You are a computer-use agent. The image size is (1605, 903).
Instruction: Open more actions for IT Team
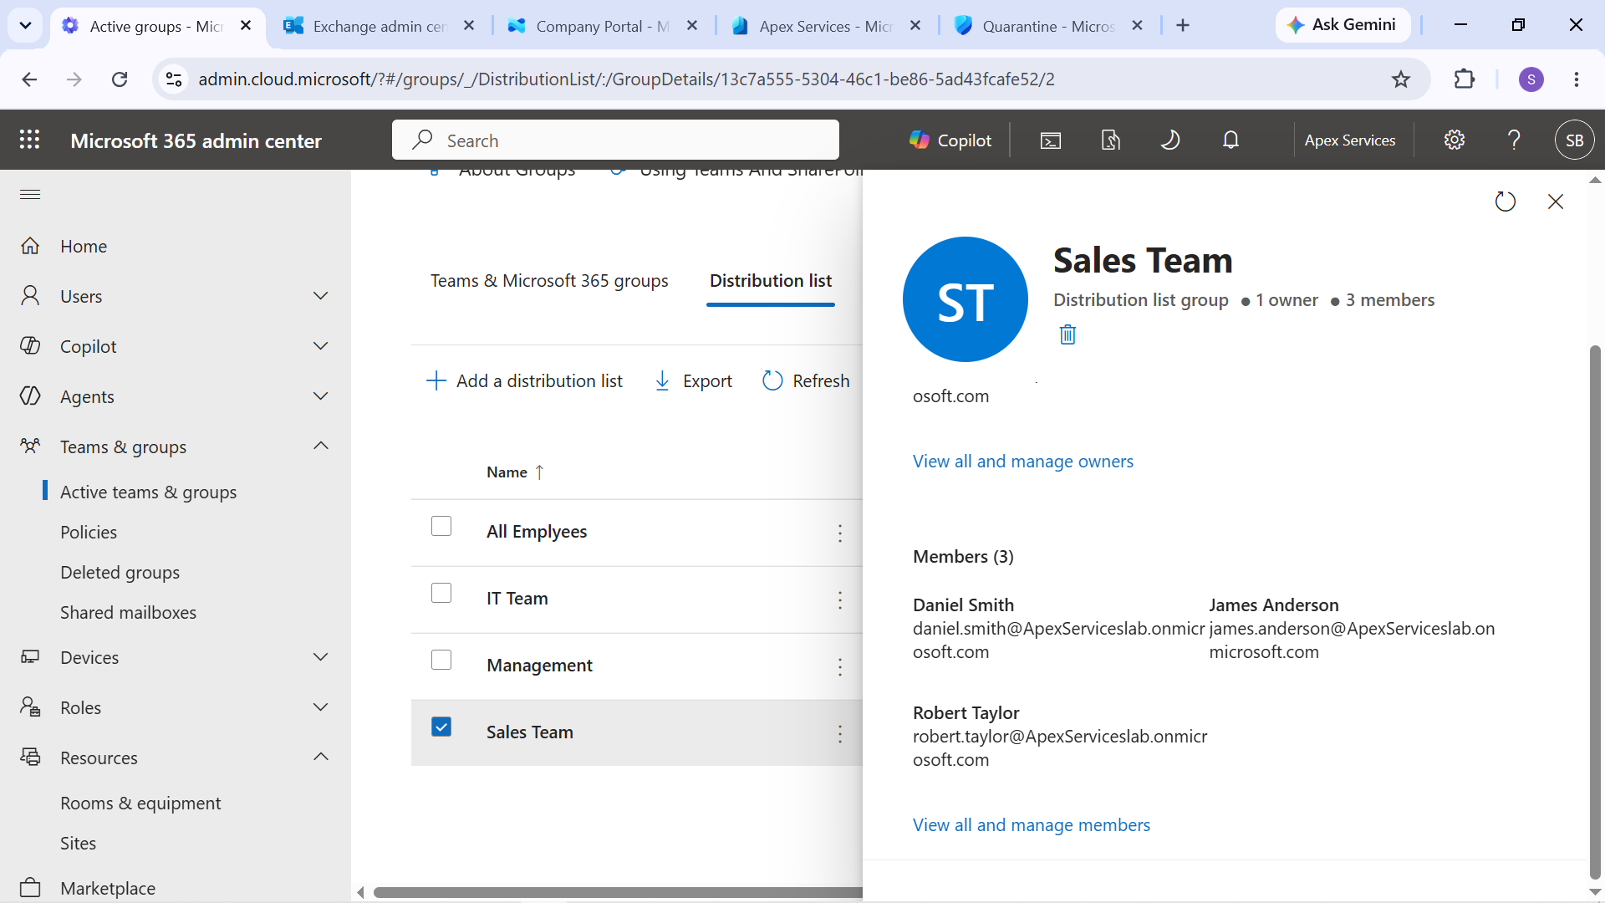coord(840,599)
